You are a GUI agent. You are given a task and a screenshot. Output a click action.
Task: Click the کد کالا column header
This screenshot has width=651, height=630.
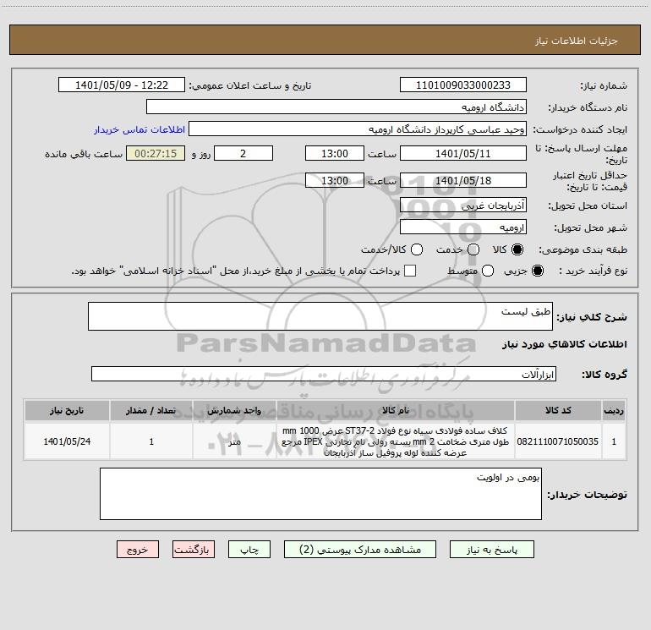(558, 410)
